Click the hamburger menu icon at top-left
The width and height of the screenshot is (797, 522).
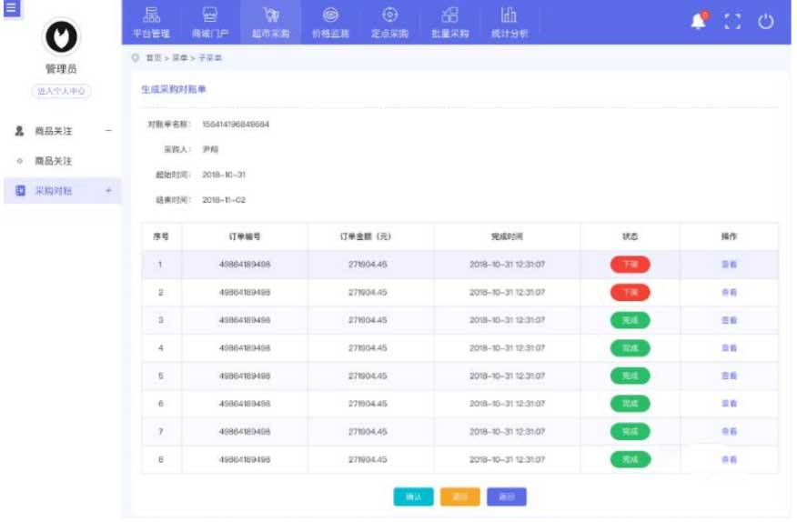(11, 8)
